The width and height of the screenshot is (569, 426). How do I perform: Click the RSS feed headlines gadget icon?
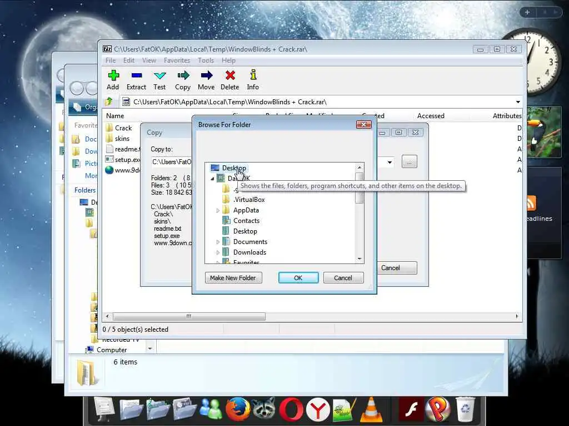click(531, 203)
